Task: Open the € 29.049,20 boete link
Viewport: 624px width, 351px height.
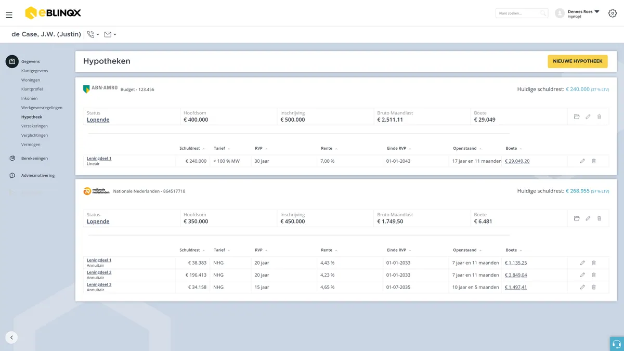Action: click(517, 161)
